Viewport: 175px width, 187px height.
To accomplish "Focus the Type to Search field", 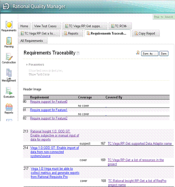I will 164,17.
